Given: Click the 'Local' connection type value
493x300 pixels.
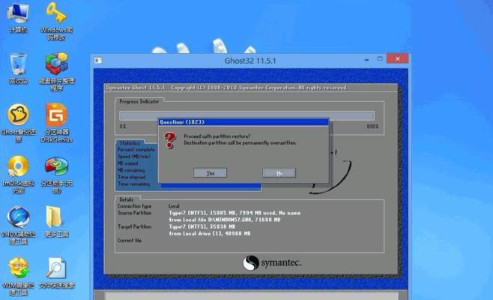Looking at the screenshot, I should pos(174,206).
